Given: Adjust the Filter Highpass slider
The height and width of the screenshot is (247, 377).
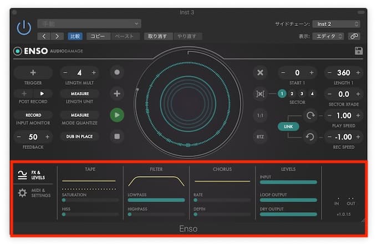Looking at the screenshot, I should (x=156, y=214).
